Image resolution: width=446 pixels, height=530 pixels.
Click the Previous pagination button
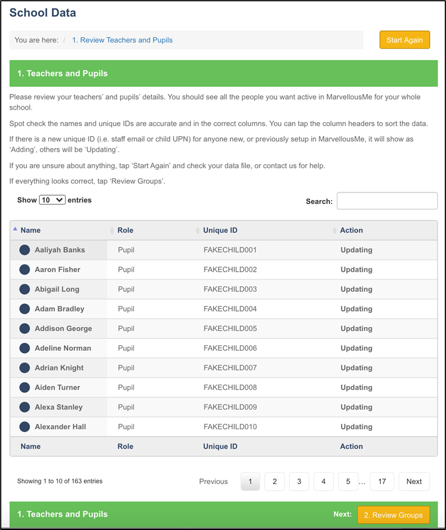coord(213,481)
